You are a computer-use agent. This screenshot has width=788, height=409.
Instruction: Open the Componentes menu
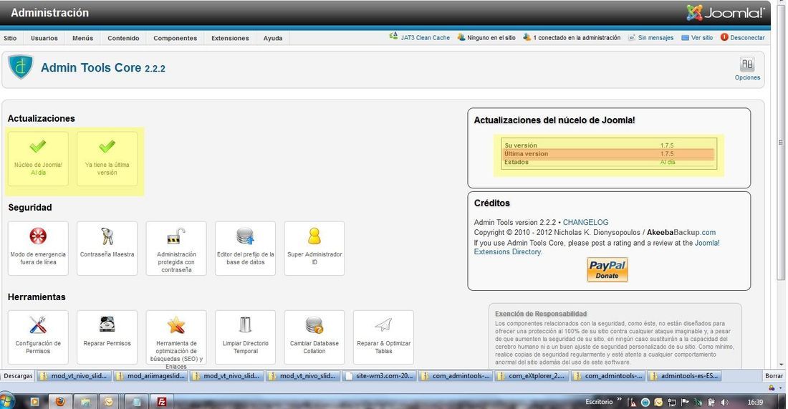(176, 38)
